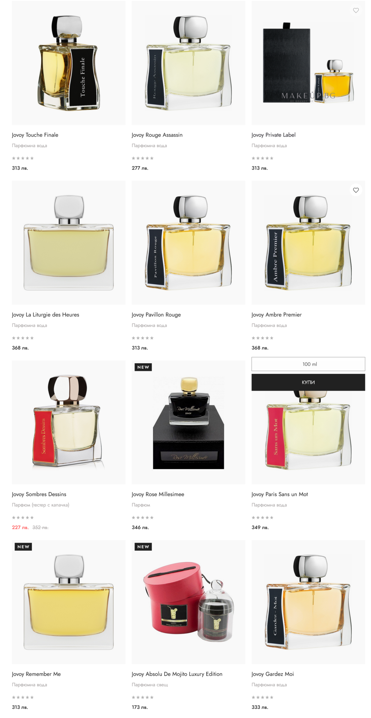Open Jovoy Absolu De Mojito Luxury Edition

click(177, 674)
